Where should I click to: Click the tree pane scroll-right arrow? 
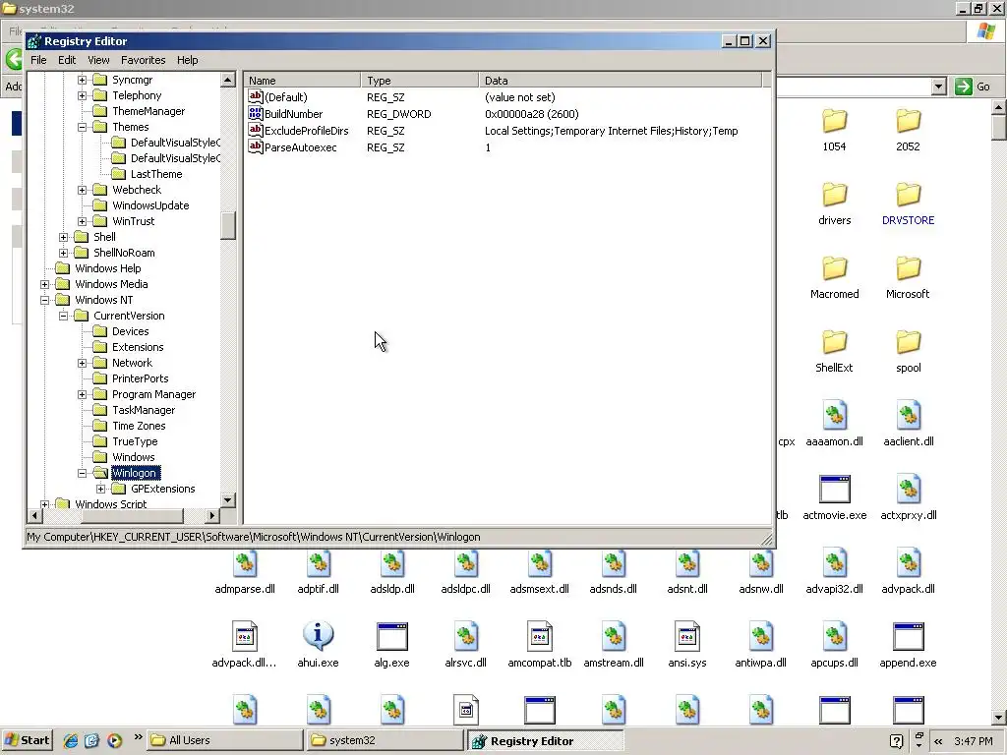[212, 515]
